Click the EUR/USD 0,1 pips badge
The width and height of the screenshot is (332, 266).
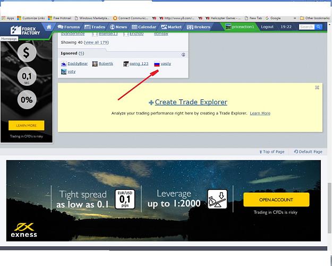[x=125, y=199]
